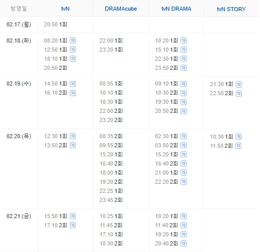The width and height of the screenshot is (260, 252).
Task: Click the DRAMAcube 18:00 1회 entry
Action: (111, 173)
